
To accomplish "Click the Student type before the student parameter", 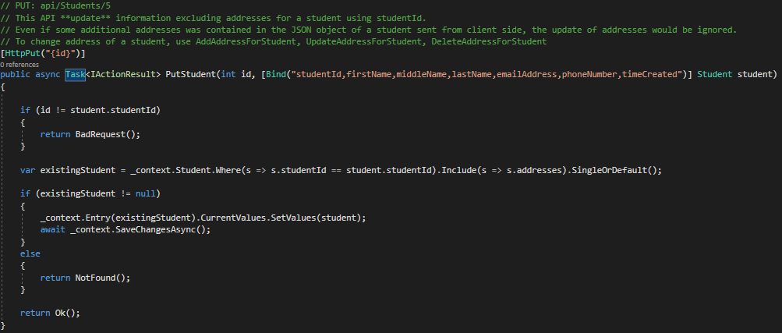I will pyautogui.click(x=715, y=74).
